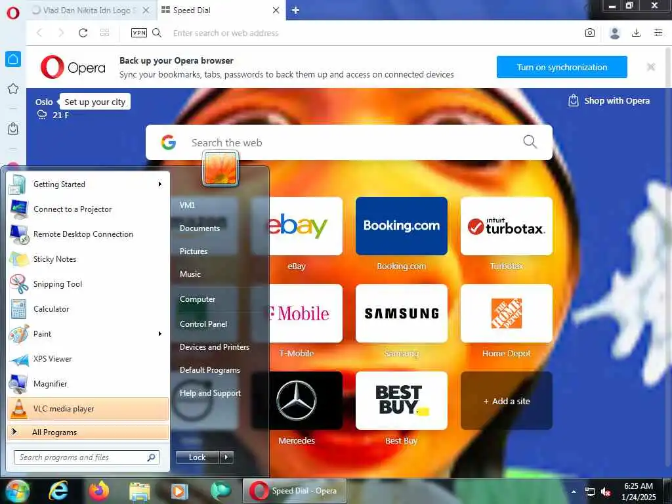Close the Speed Dial tab
Image resolution: width=672 pixels, height=504 pixels.
(x=276, y=10)
